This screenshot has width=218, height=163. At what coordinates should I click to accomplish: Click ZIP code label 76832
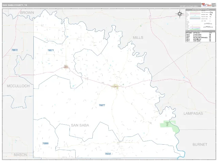(108, 154)
